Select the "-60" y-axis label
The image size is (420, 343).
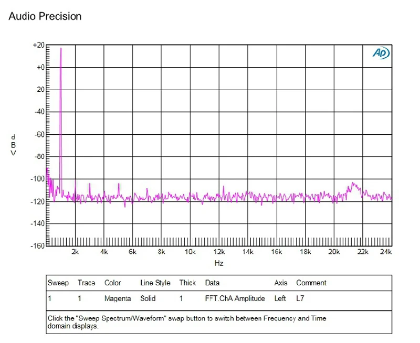(39, 134)
